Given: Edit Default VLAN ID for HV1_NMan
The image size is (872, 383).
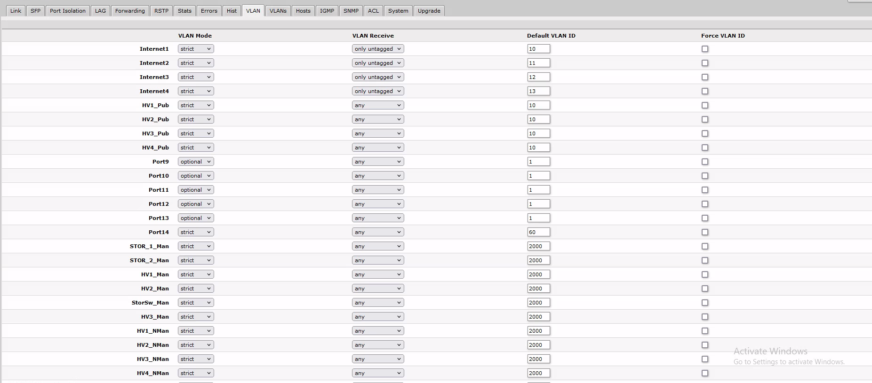Looking at the screenshot, I should pos(538,331).
